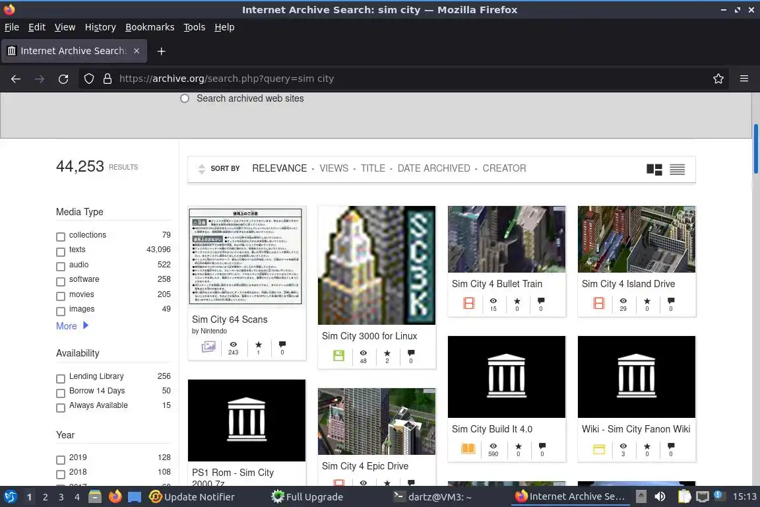
Task: Check the Borrow 14 Days box
Action: (61, 393)
